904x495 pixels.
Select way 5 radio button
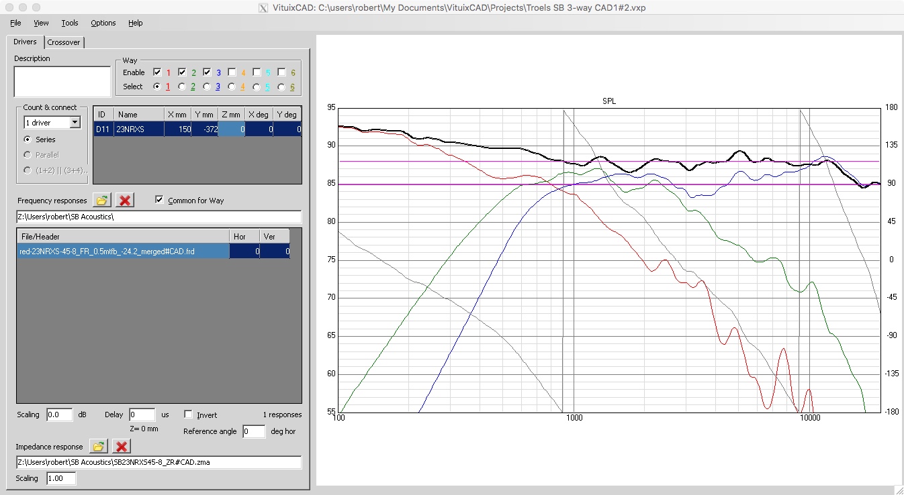pos(257,87)
